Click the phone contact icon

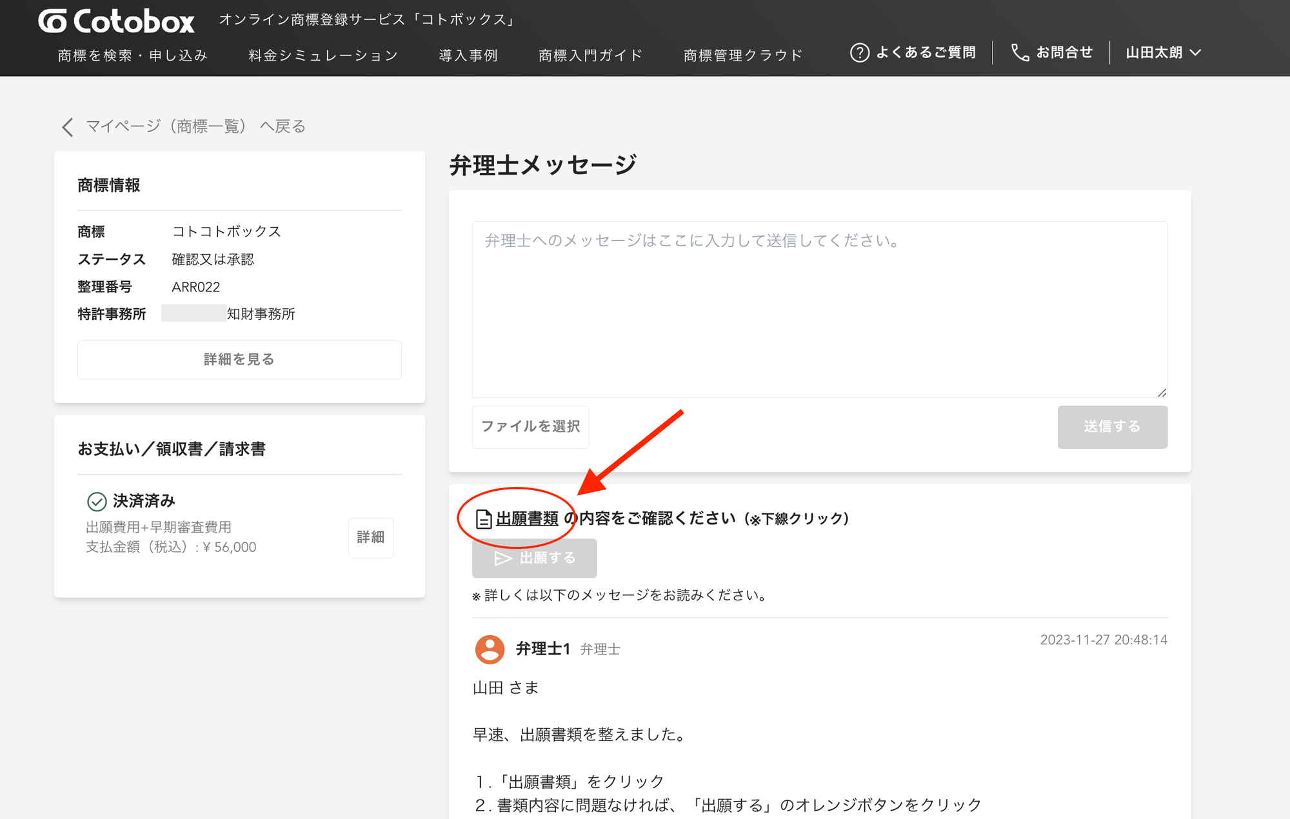click(x=1020, y=53)
